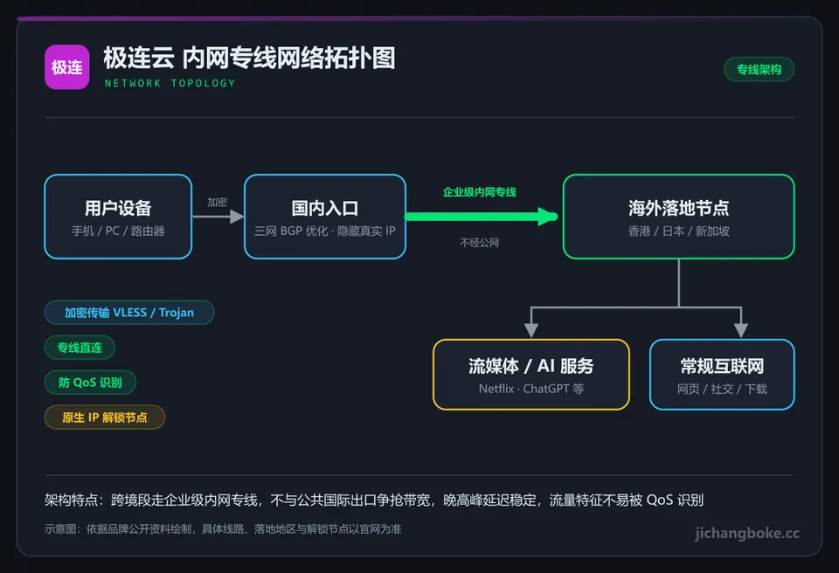Click the 专线架构 badge

pyautogui.click(x=759, y=70)
